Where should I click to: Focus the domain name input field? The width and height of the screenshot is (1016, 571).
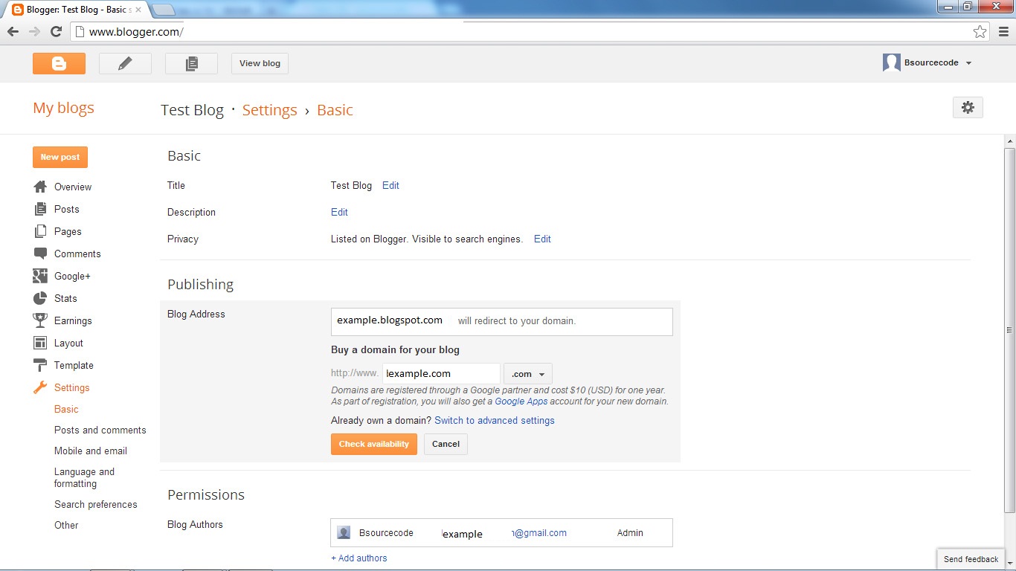pyautogui.click(x=441, y=374)
